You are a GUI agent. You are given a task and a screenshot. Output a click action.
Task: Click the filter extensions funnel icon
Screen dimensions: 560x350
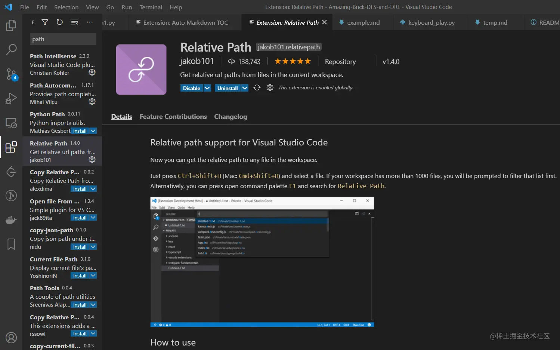45,22
